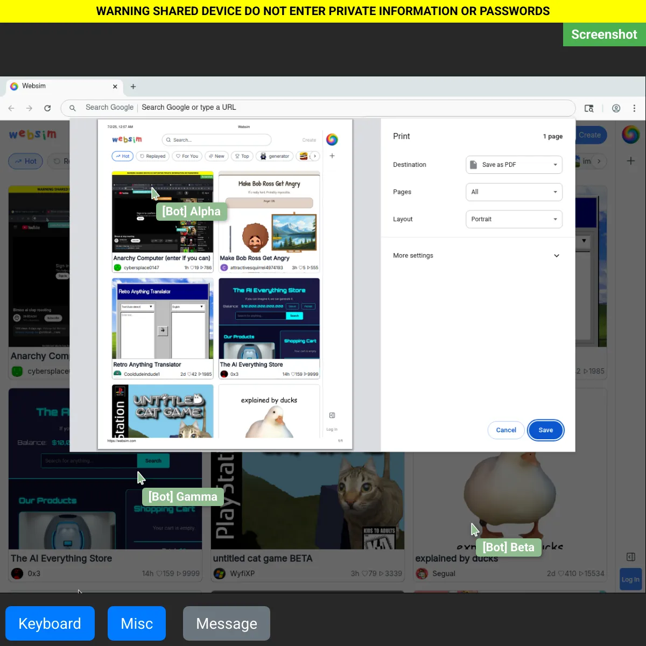Click the Search button in AI Everything Store
The width and height of the screenshot is (646, 646).
[x=153, y=461]
